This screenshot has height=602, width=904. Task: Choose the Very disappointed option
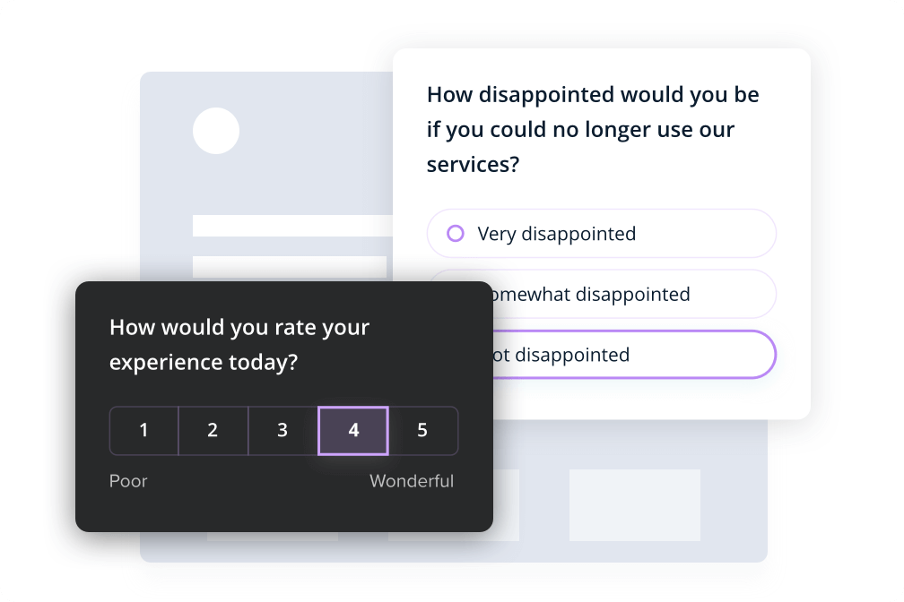click(601, 233)
